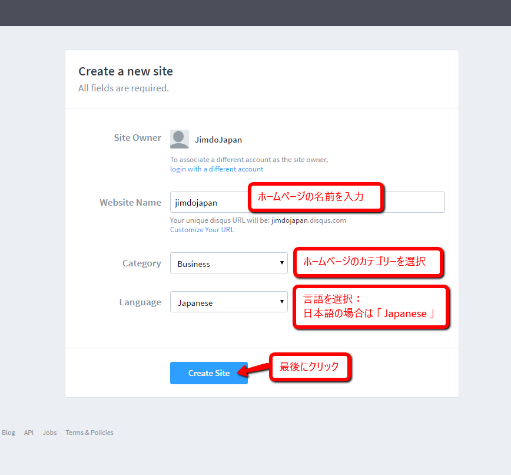Click the Site Owner avatar image
This screenshot has height=475, width=511.
tap(179, 138)
